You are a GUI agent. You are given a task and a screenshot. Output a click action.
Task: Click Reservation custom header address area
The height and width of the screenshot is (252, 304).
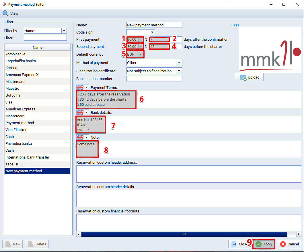tap(189, 174)
